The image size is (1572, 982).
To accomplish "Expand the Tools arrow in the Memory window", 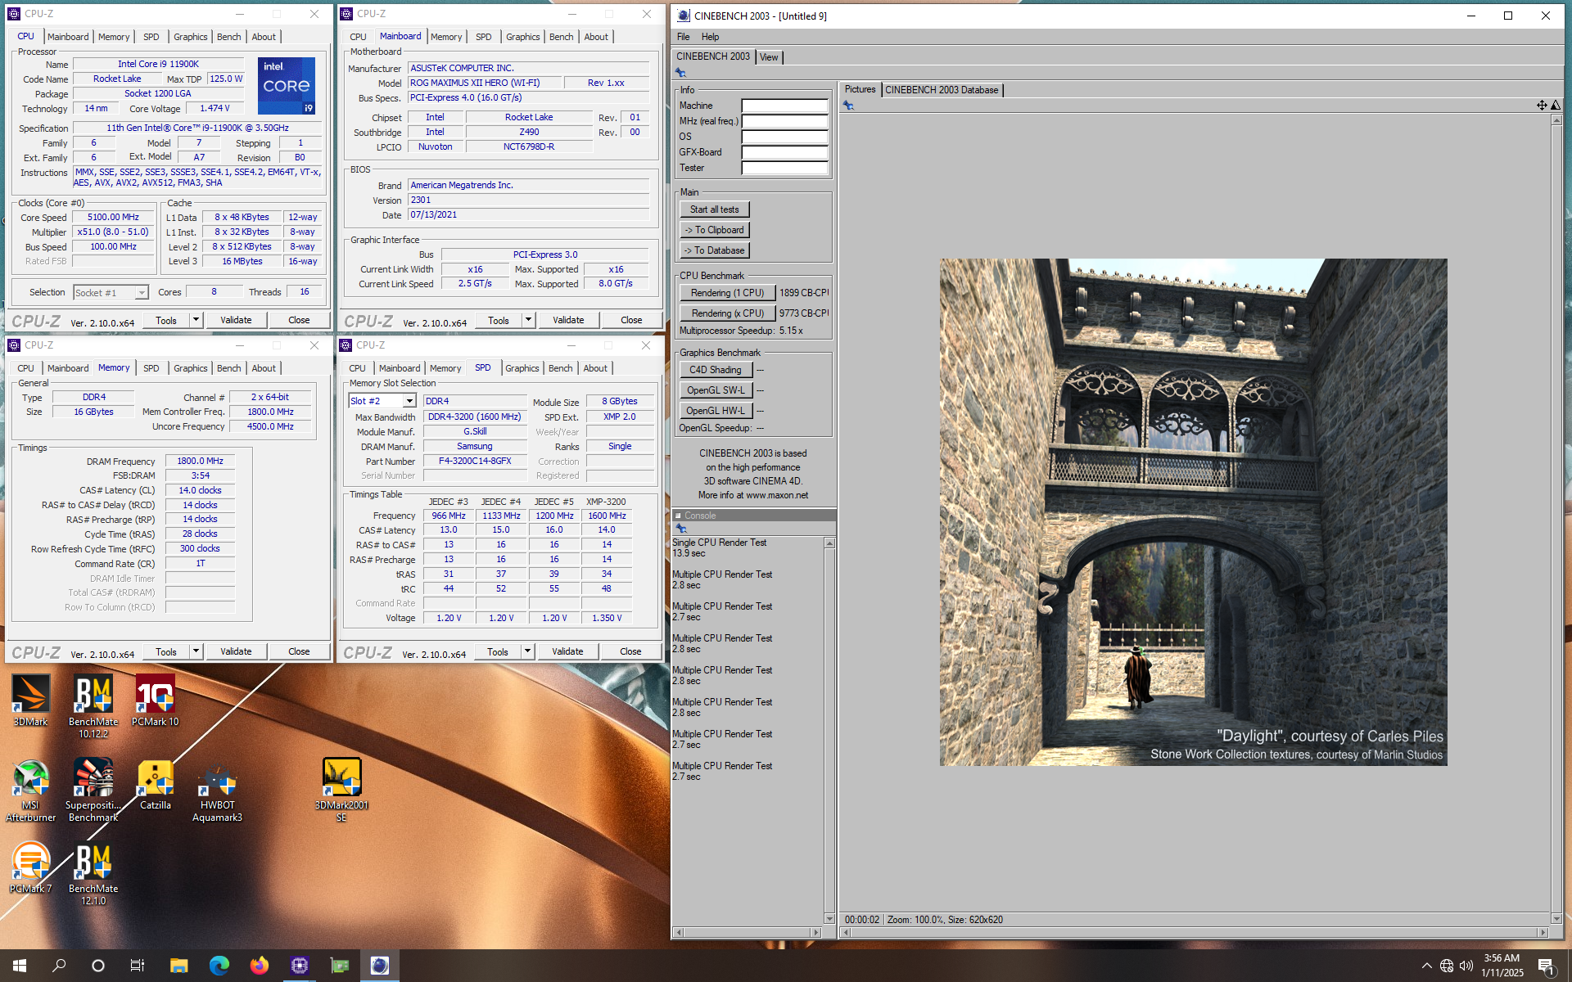I will point(196,651).
